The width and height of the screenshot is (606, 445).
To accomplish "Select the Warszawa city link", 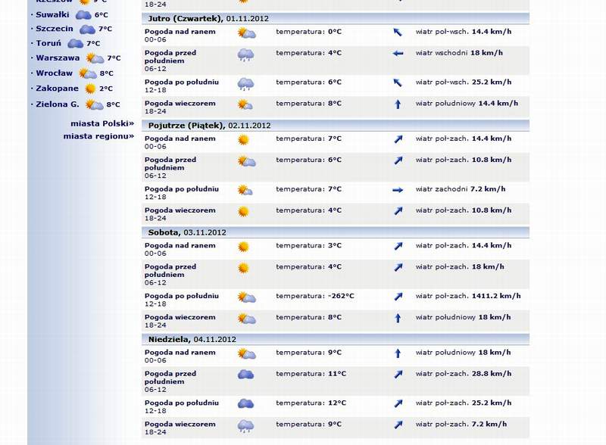I will pos(58,58).
